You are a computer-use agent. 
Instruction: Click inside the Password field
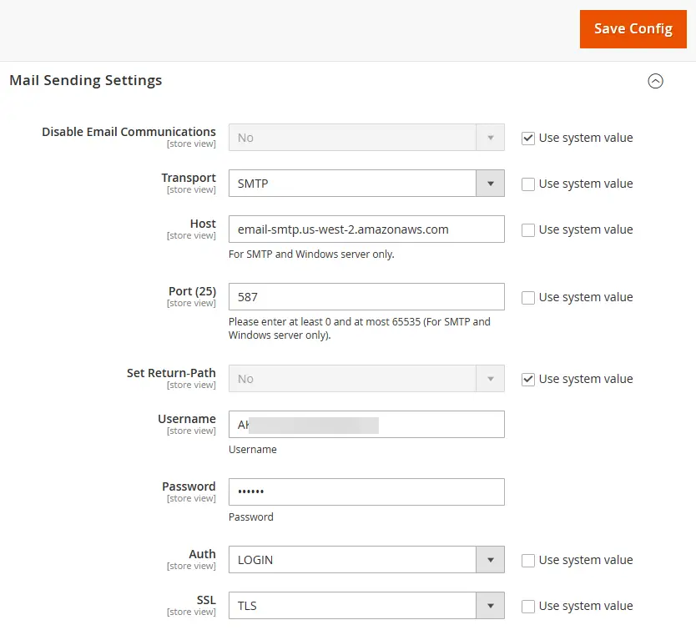point(366,491)
